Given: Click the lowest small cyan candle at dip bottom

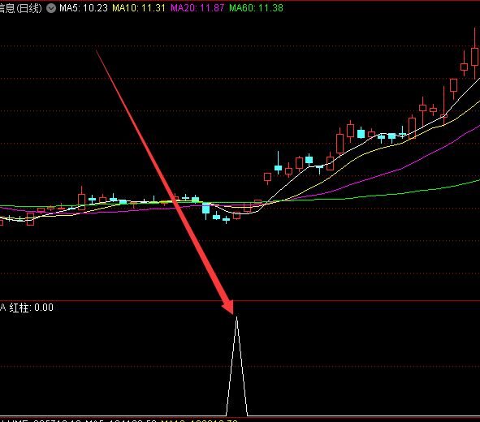Looking at the screenshot, I should point(227,219).
